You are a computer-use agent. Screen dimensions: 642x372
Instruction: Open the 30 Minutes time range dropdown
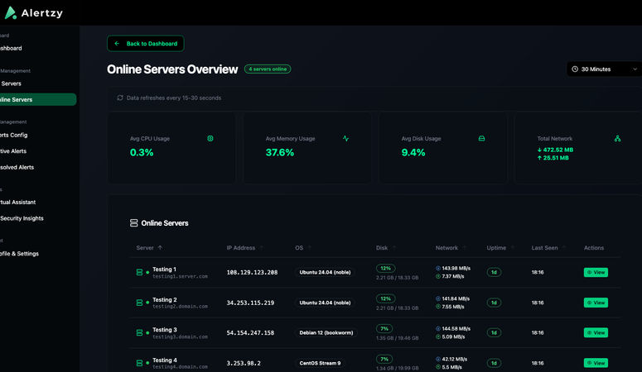(605, 69)
